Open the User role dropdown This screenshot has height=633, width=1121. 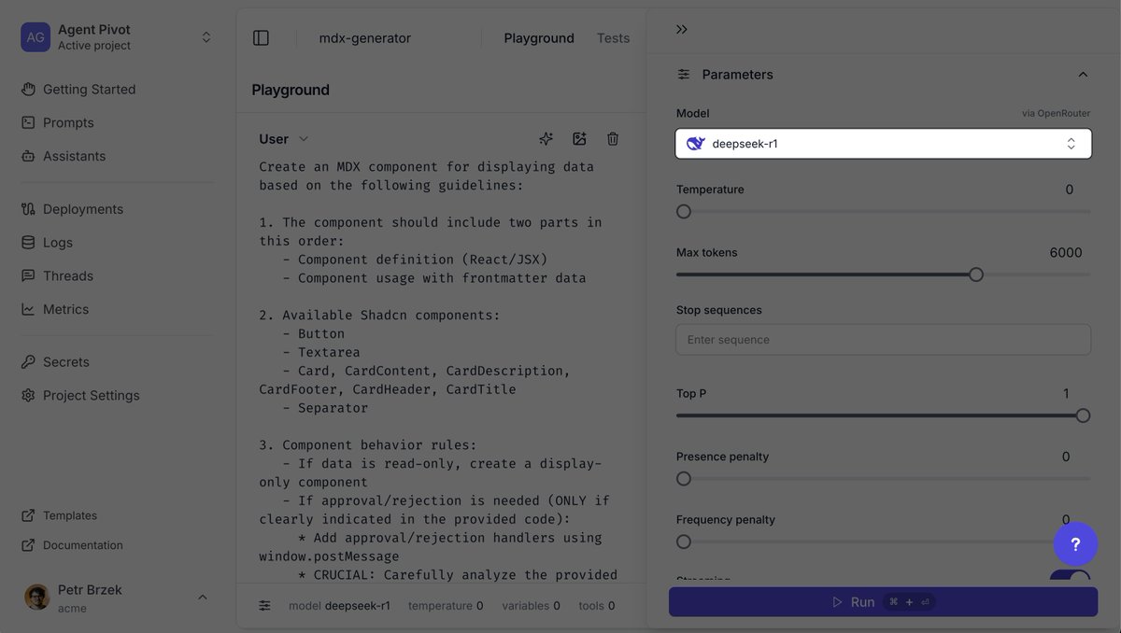pyautogui.click(x=283, y=139)
